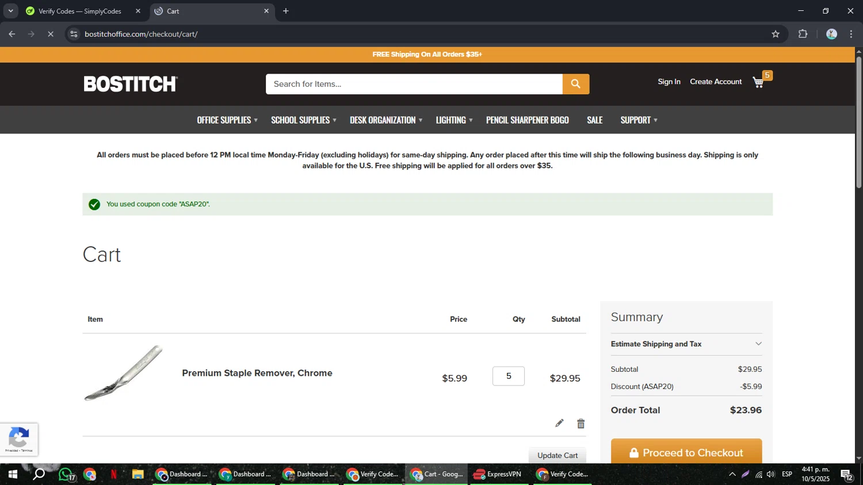Open Netflix from the taskbar
Viewport: 863px width, 485px height.
(113, 475)
